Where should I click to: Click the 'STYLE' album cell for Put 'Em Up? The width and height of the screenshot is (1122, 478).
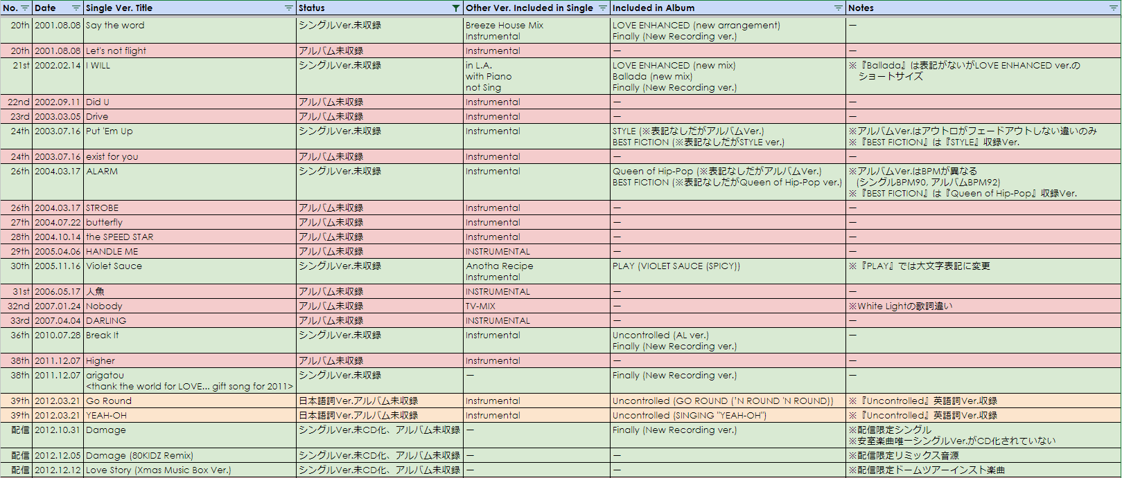(728, 137)
